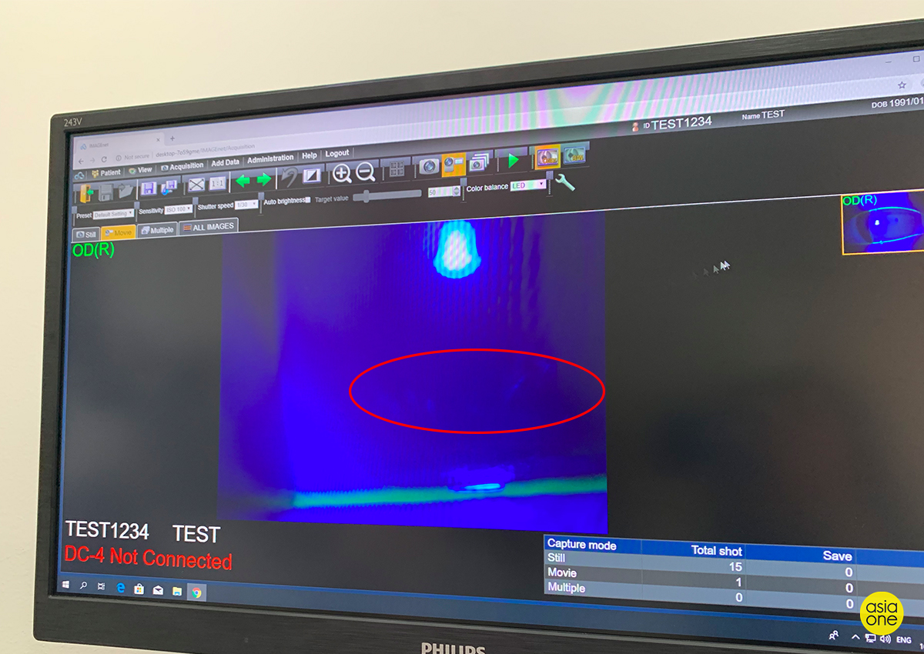Image resolution: width=924 pixels, height=654 pixels.
Task: Click the browser reload button
Action: (104, 159)
